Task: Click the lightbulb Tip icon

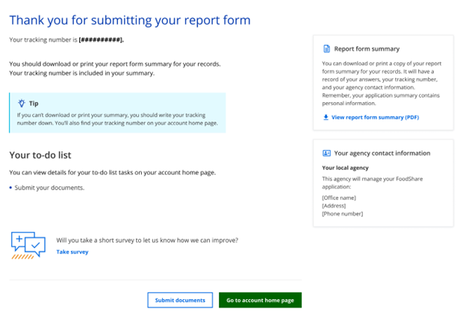Action: point(22,103)
